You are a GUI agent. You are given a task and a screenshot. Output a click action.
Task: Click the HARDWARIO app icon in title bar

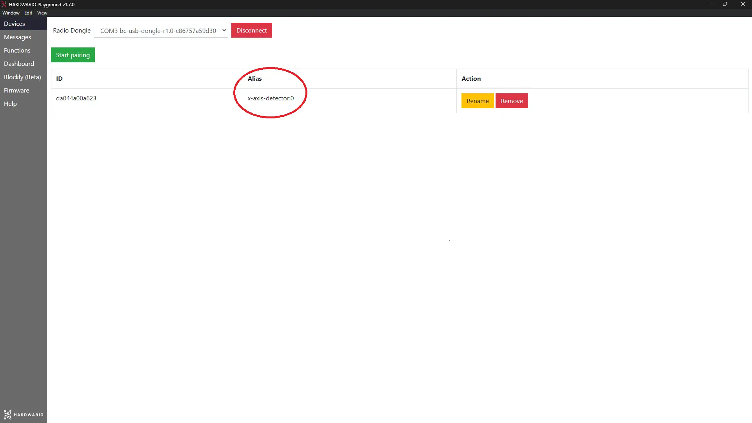point(4,4)
